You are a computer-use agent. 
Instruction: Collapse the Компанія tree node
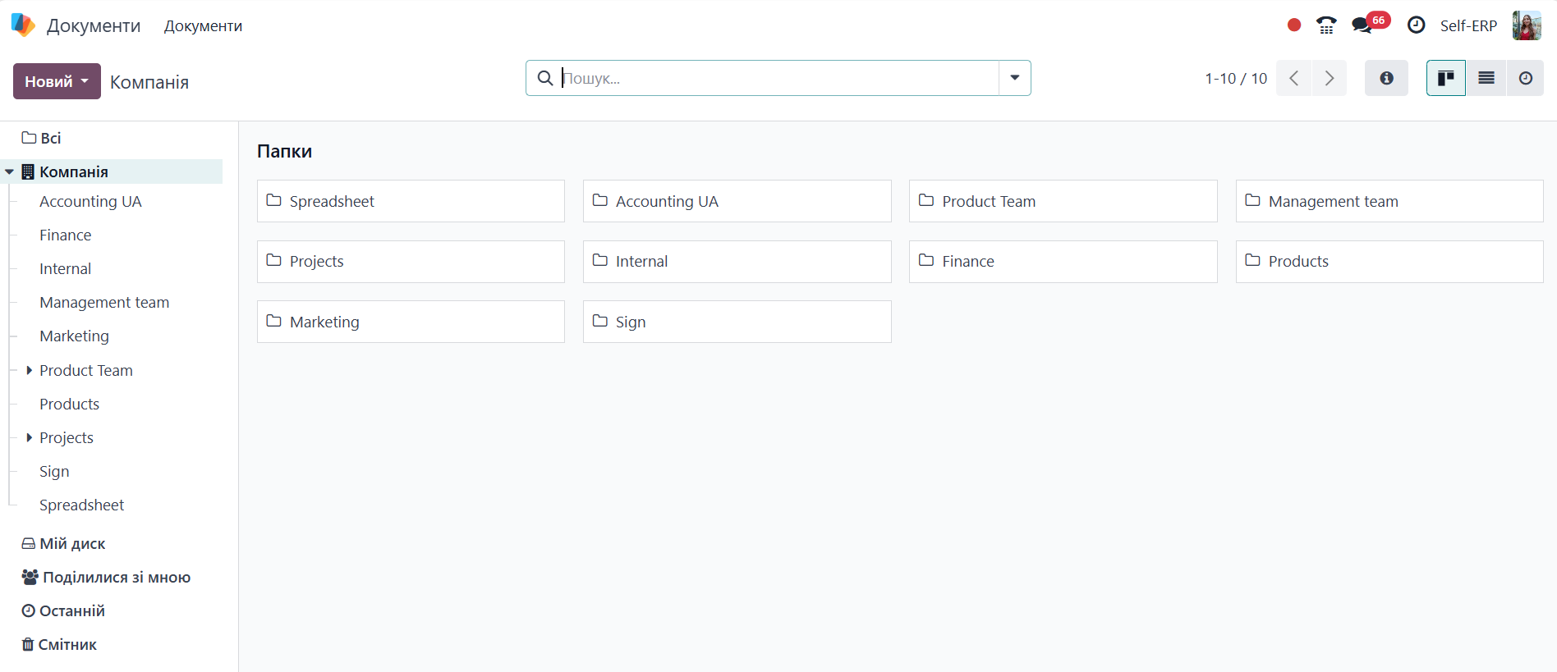[10, 171]
